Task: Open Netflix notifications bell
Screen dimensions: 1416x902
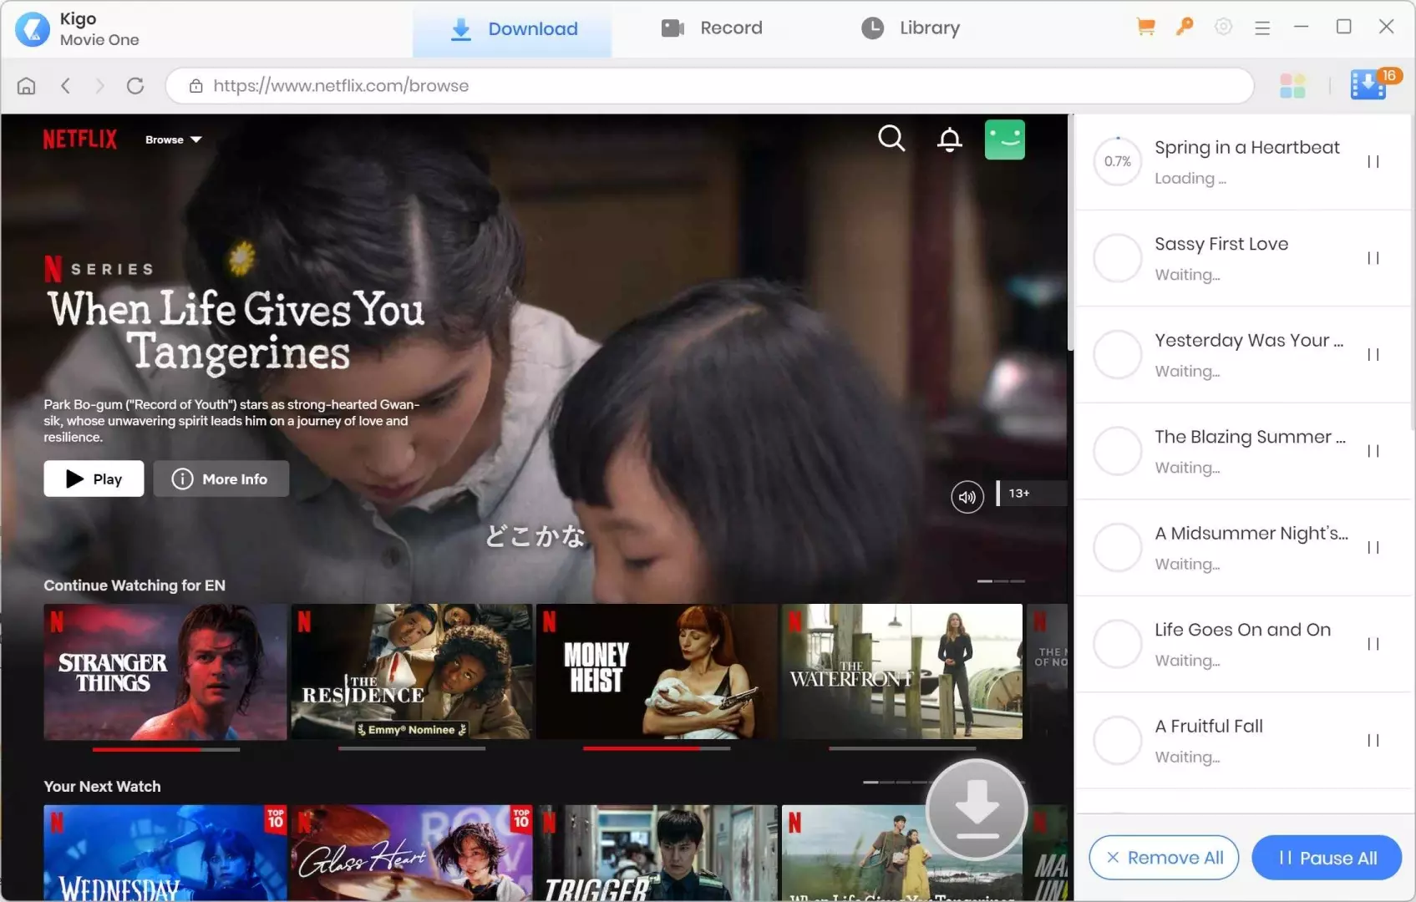Action: (949, 139)
